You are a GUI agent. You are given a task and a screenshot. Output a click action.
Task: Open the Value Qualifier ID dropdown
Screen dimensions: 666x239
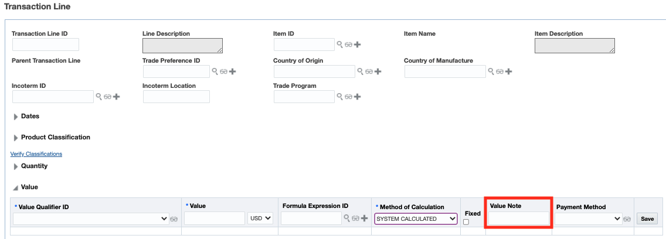(90, 218)
